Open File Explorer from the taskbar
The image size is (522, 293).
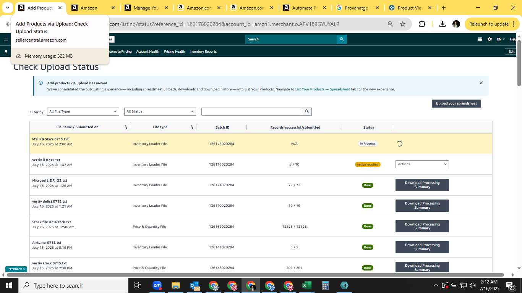coord(175,285)
